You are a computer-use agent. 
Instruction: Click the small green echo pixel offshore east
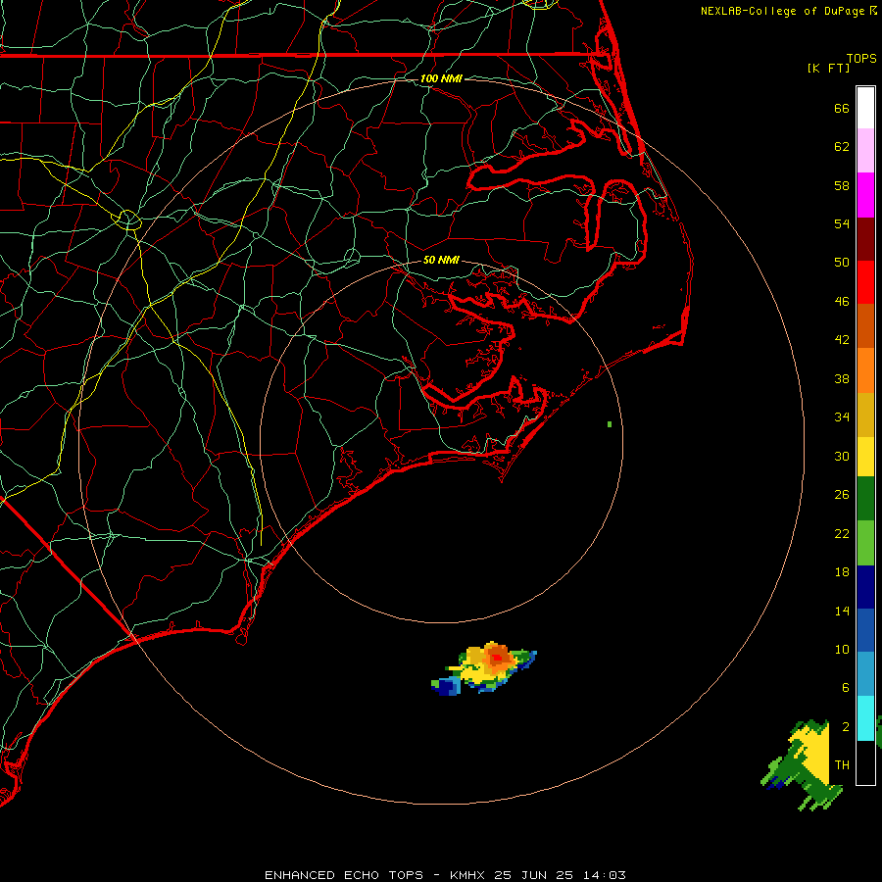[610, 424]
